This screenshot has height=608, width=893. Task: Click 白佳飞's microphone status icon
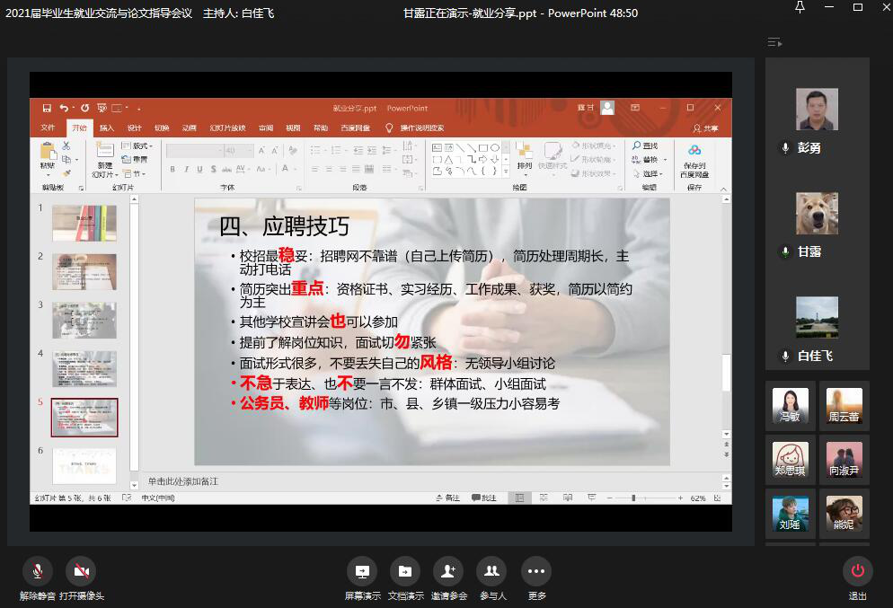(x=785, y=356)
